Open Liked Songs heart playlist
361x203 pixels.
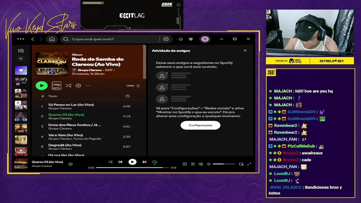(21, 70)
